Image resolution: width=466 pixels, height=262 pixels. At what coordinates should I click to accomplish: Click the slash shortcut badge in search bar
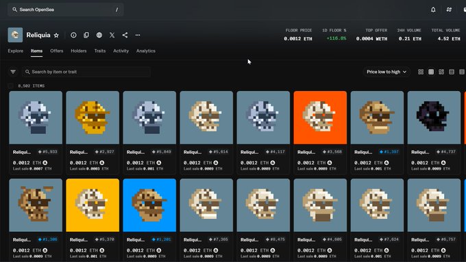[116, 10]
